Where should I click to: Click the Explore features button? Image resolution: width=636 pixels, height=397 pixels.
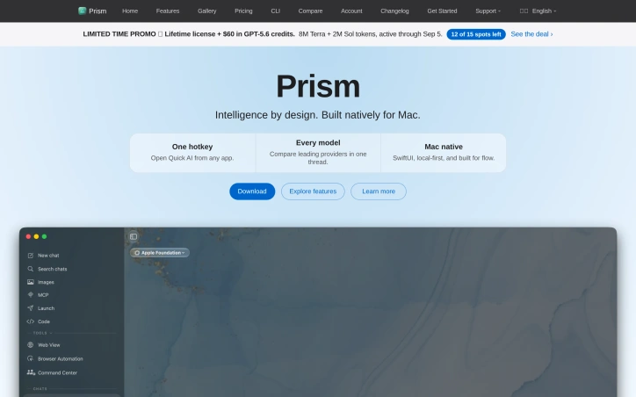point(313,191)
